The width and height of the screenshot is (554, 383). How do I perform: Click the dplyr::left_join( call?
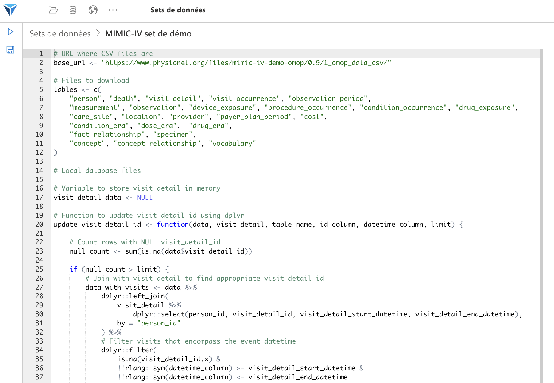[135, 296]
